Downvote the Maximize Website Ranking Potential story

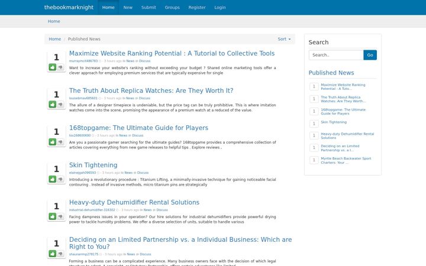[60, 67]
